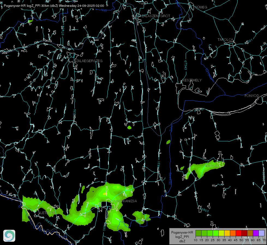This screenshot has height=245, width=267.
Task: Select the 65-70 dBZ lavender swatch
Action: coord(262,233)
